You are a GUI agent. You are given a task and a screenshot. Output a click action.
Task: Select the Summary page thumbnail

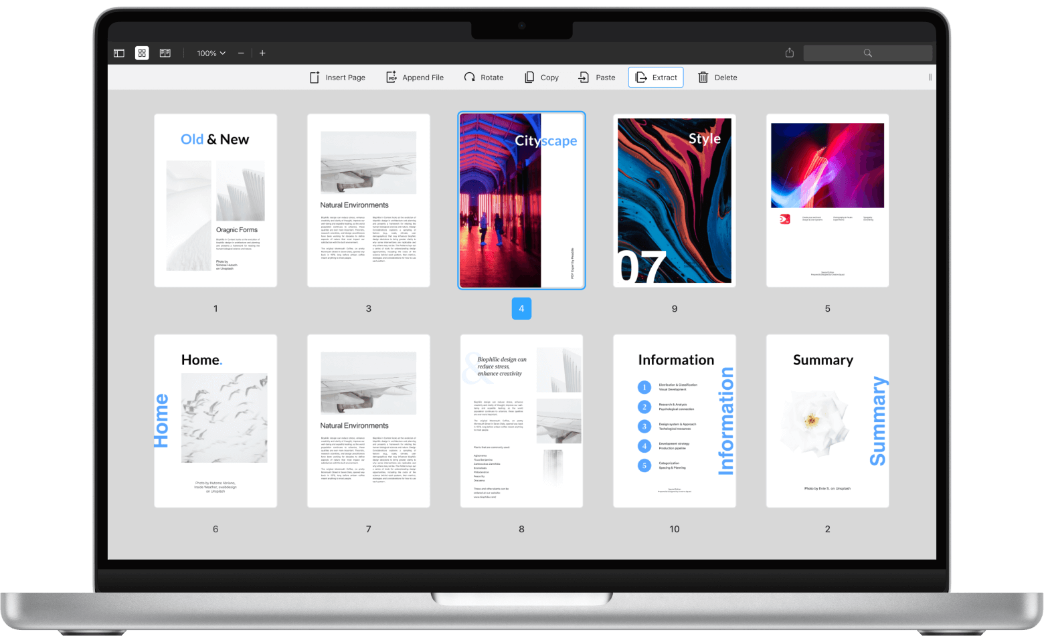[827, 421]
